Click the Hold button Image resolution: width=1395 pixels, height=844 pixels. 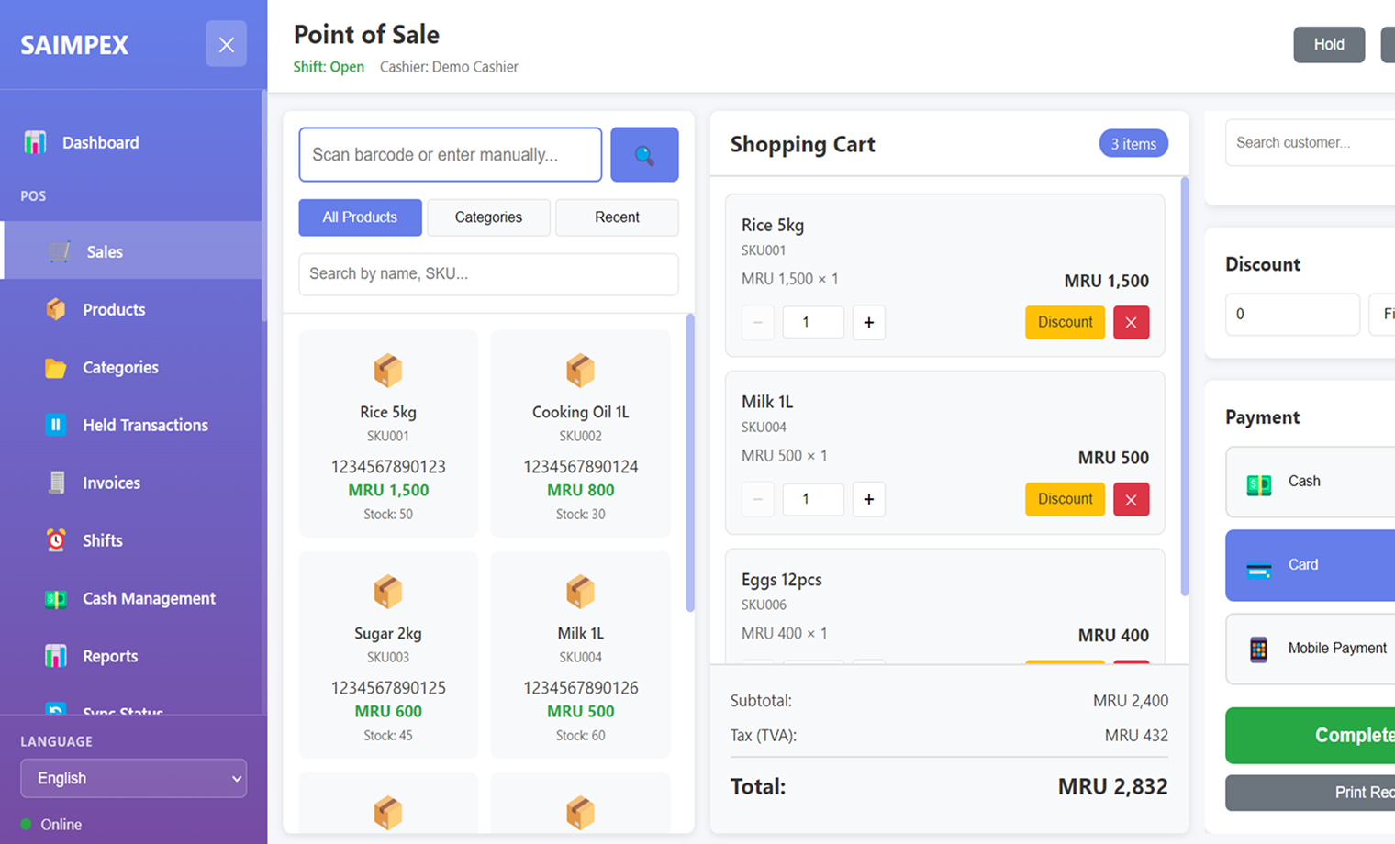1328,44
